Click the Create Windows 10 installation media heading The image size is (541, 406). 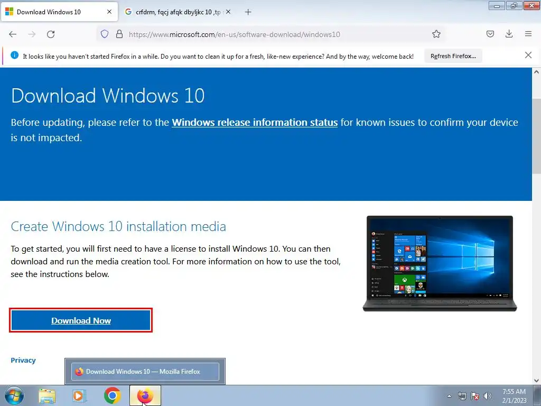[x=118, y=226]
